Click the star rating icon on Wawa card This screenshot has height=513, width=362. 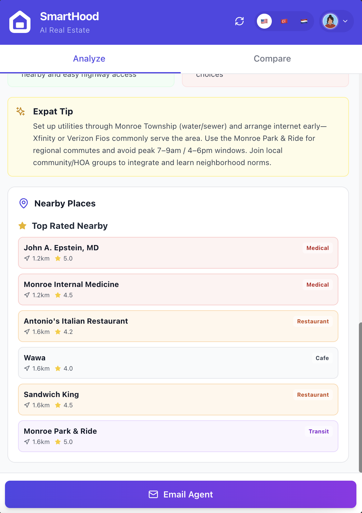click(58, 368)
